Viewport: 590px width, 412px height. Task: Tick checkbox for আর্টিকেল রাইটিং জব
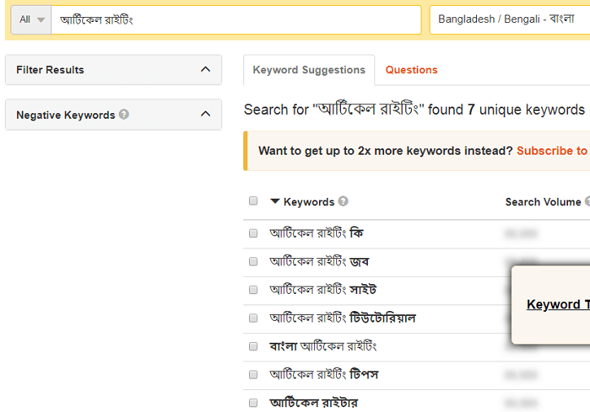click(253, 261)
